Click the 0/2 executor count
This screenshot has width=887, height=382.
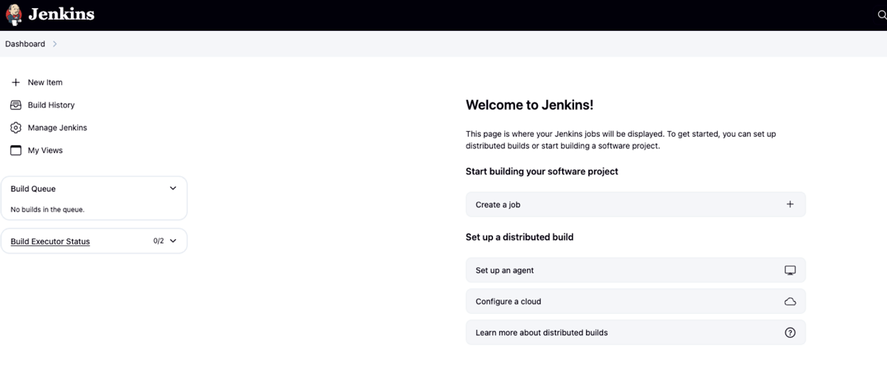(158, 241)
